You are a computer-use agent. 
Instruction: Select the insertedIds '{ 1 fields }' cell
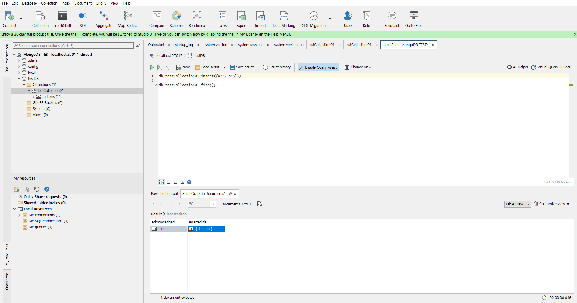206,229
